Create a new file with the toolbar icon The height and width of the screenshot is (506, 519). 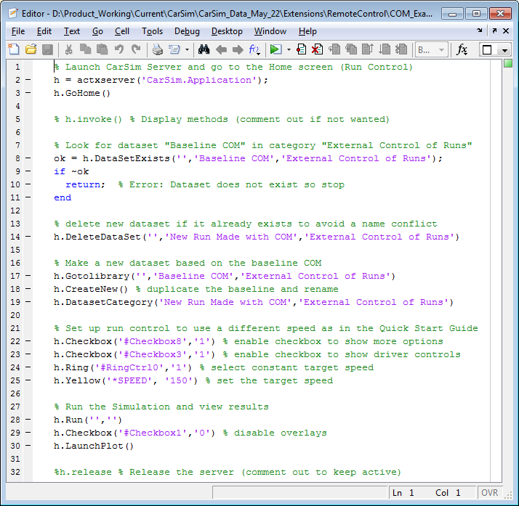point(14,49)
